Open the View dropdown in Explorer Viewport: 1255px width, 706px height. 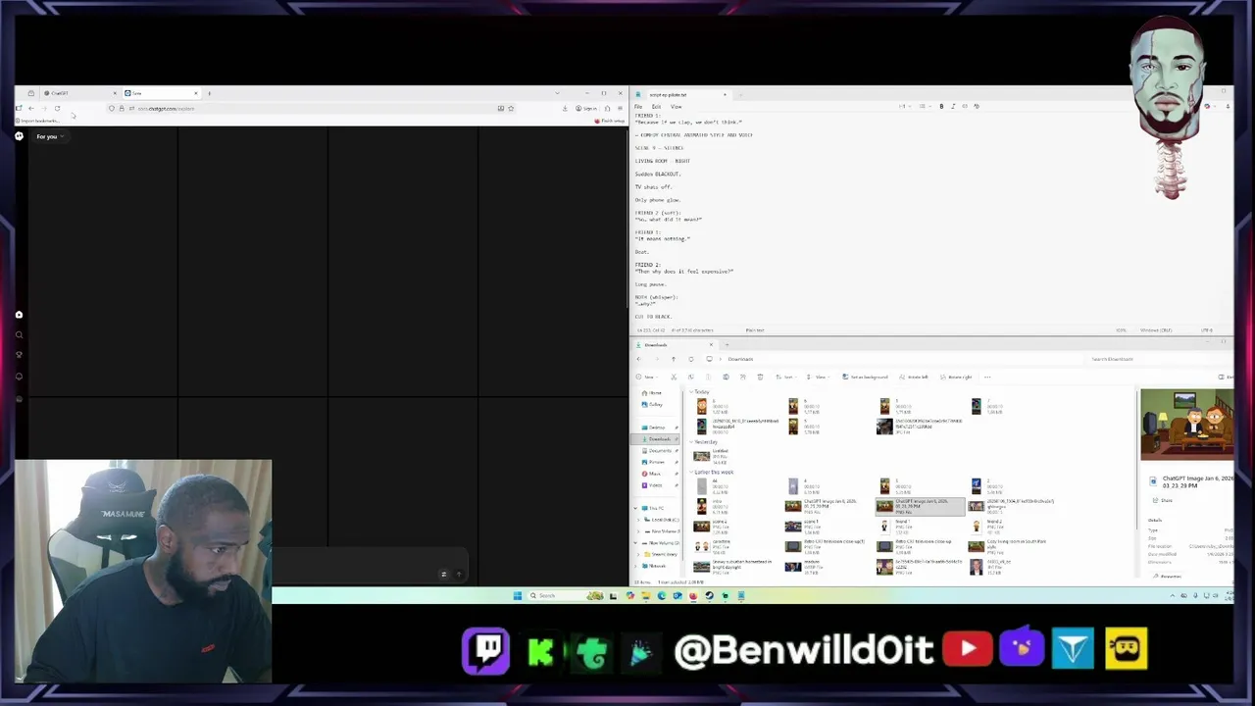[817, 378]
